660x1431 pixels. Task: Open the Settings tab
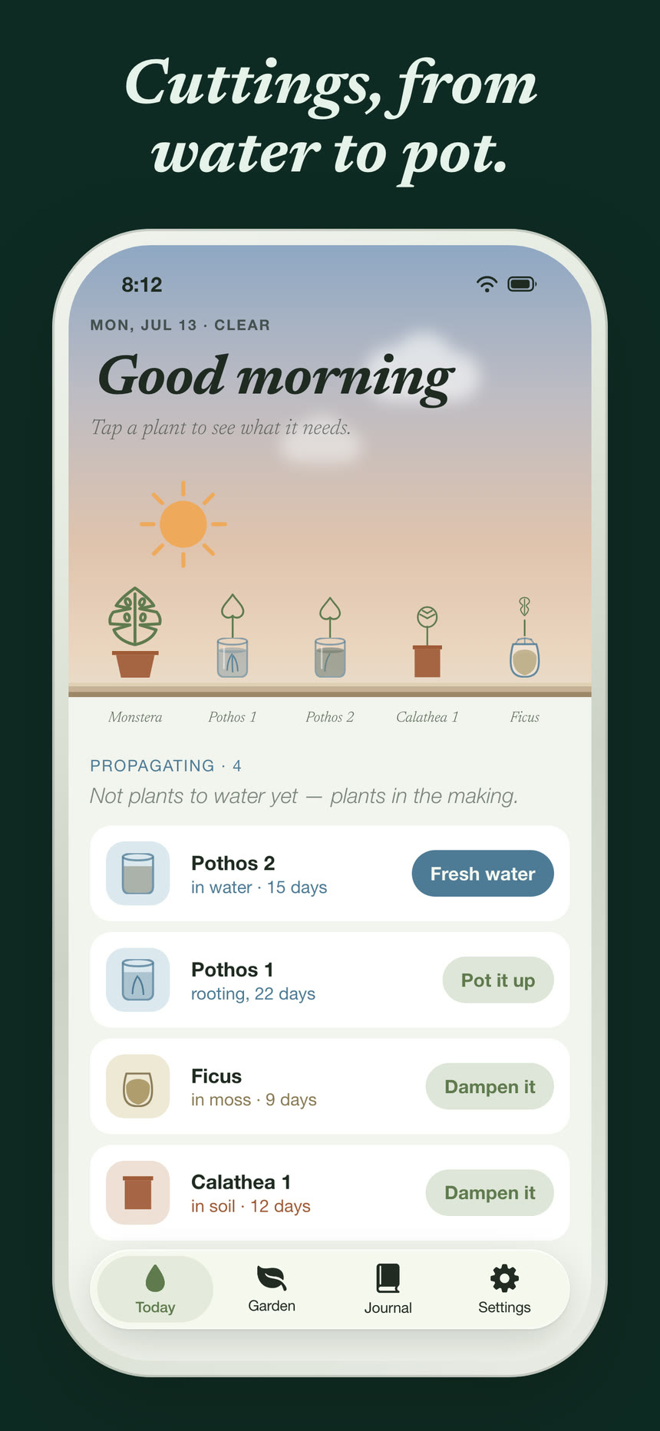504,1290
